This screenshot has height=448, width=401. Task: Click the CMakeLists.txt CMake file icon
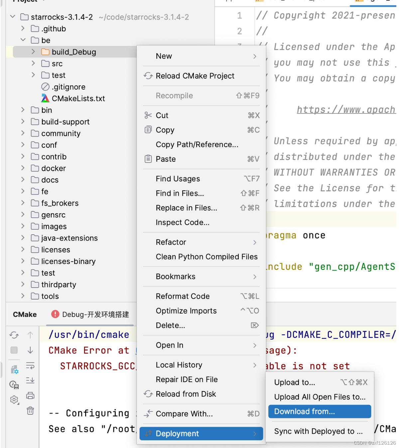coord(45,98)
